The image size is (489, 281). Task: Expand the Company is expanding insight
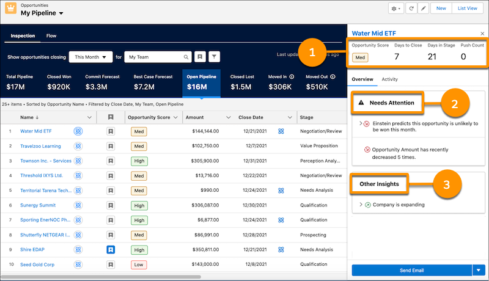pos(361,205)
